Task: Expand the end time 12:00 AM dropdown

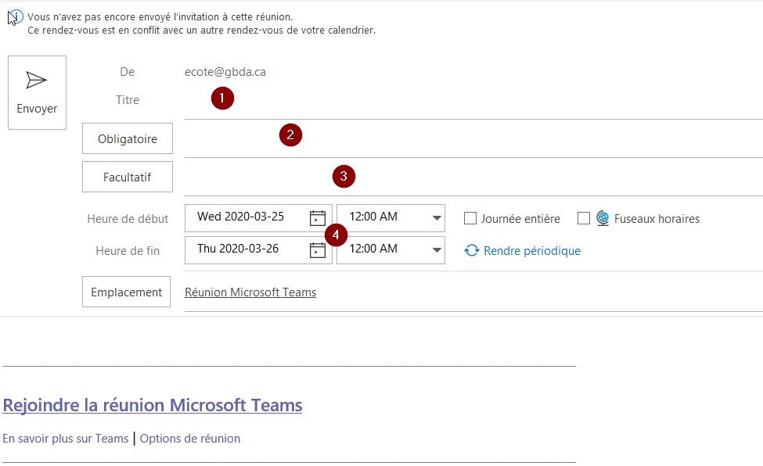Action: (x=437, y=250)
